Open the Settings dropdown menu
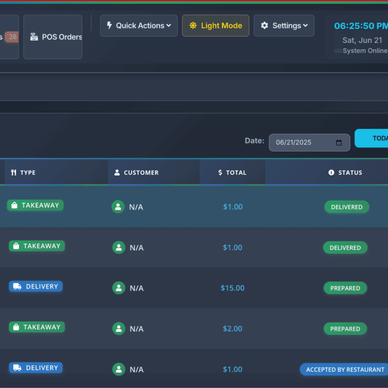The image size is (388, 388). (x=284, y=26)
